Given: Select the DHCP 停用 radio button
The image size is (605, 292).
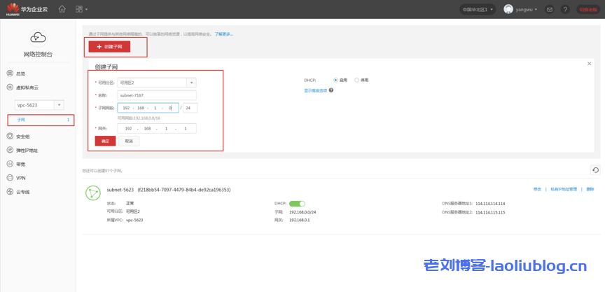Looking at the screenshot, I should pyautogui.click(x=357, y=80).
